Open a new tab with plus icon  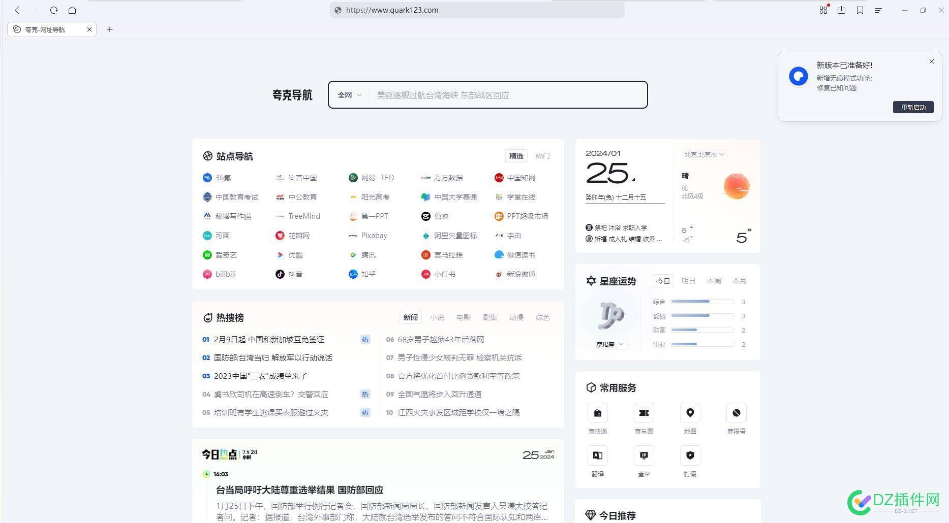tap(110, 29)
